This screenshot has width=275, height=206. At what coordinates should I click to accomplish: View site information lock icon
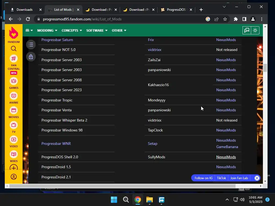39,19
